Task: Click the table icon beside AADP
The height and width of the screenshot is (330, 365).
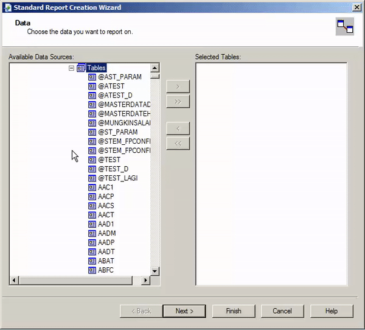Action: click(x=92, y=243)
